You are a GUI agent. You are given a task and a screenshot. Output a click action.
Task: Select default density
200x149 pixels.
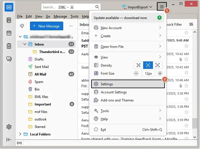pyautogui.click(x=148, y=65)
